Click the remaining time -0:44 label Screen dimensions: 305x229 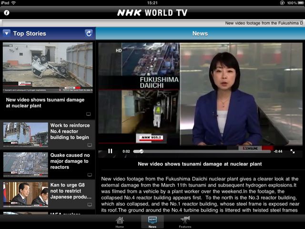tap(278, 151)
